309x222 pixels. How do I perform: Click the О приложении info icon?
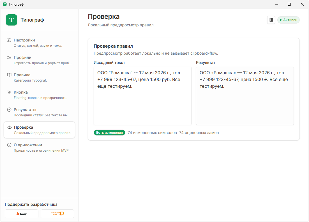click(x=9, y=145)
